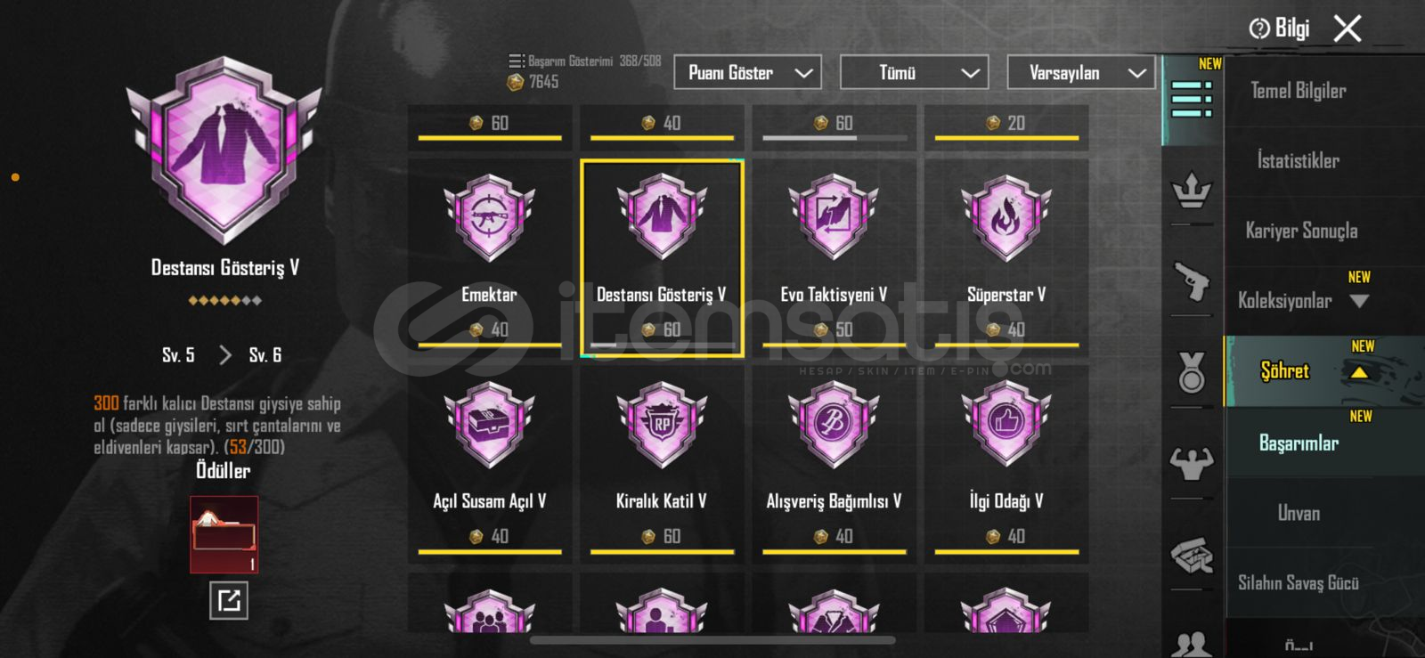The height and width of the screenshot is (658, 1425).
Task: Click the muscle arms category icon
Action: (x=1191, y=463)
